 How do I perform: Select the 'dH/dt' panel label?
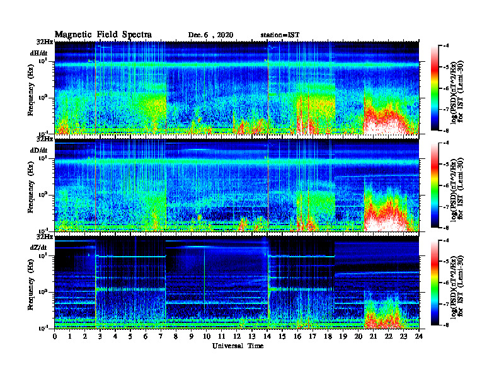coord(39,53)
